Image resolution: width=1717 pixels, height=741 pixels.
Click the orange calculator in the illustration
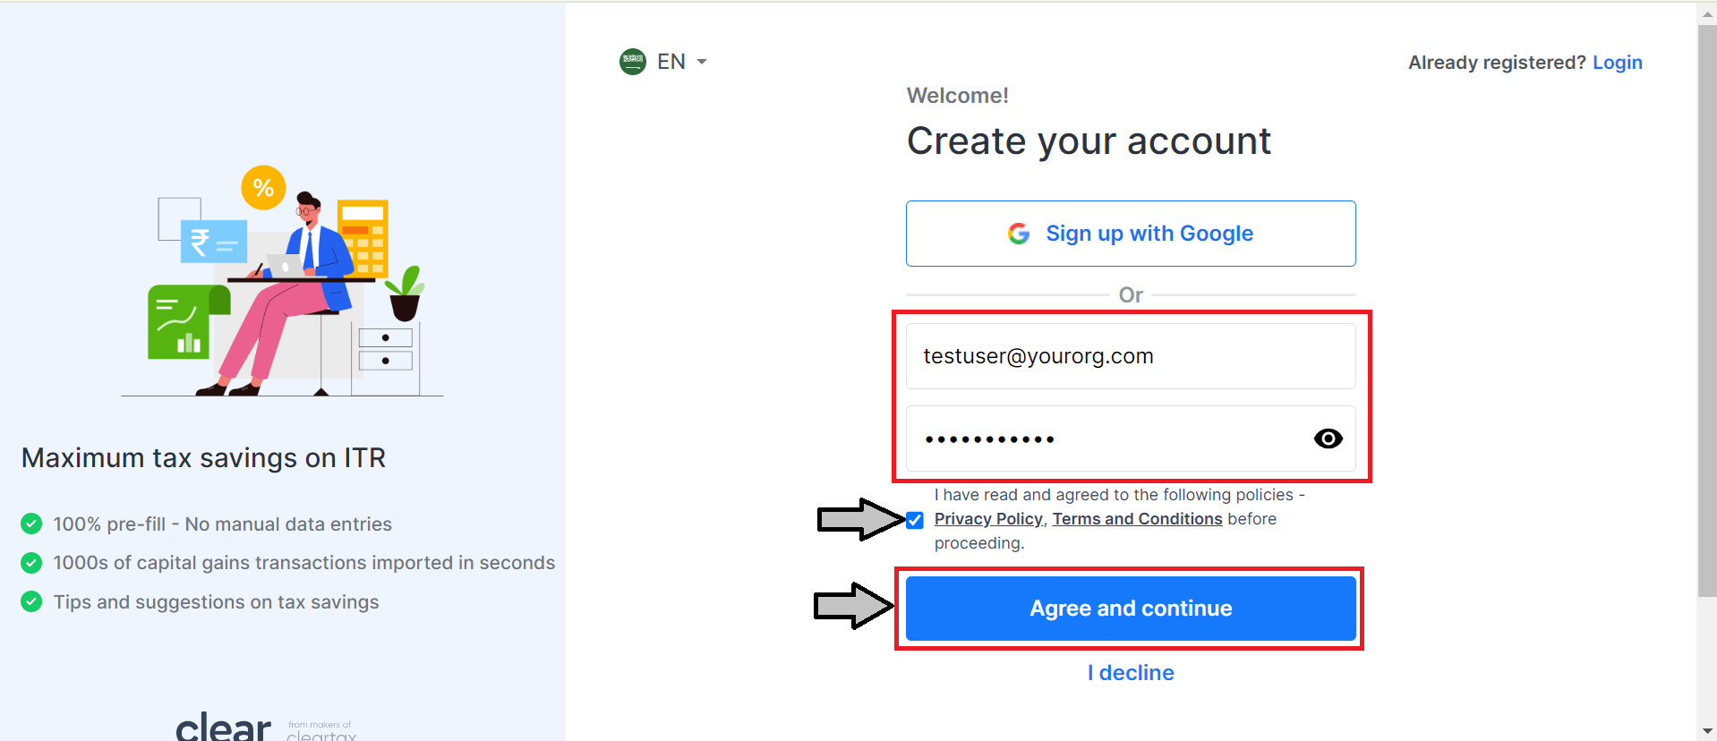point(363,237)
